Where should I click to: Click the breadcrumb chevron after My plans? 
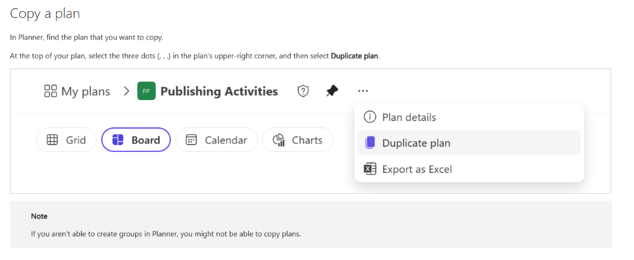pos(126,91)
